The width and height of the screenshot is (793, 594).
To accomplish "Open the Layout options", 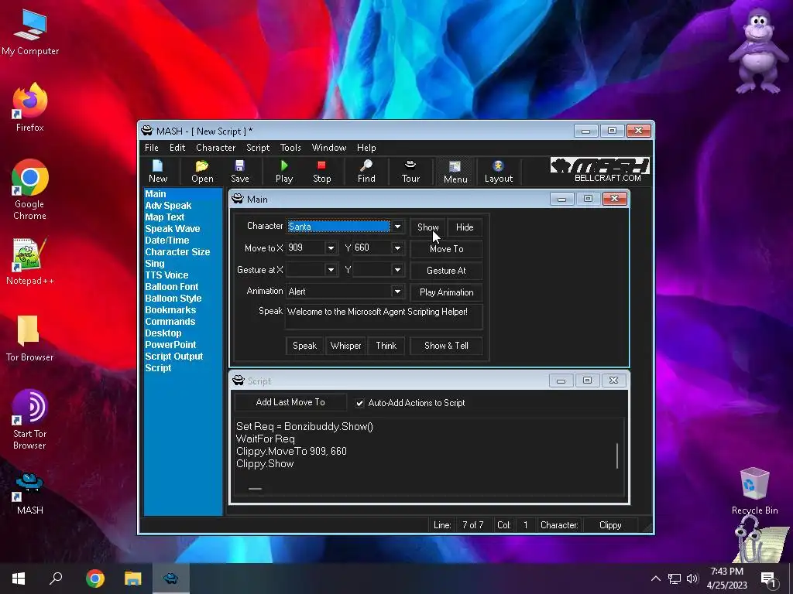I will 498,171.
